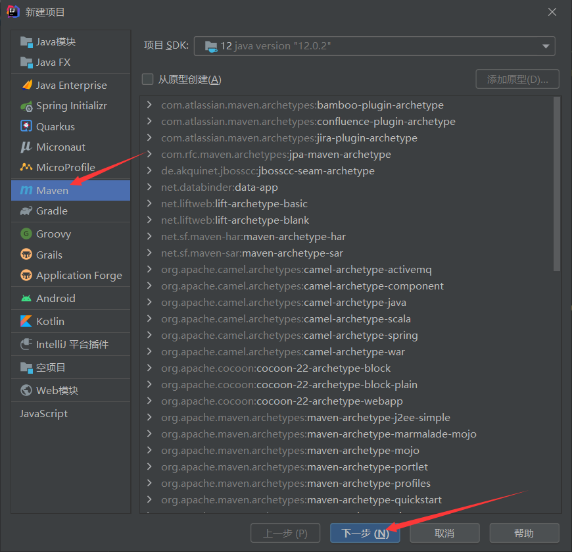Click the 下一步 button
The height and width of the screenshot is (552, 572).
[365, 533]
